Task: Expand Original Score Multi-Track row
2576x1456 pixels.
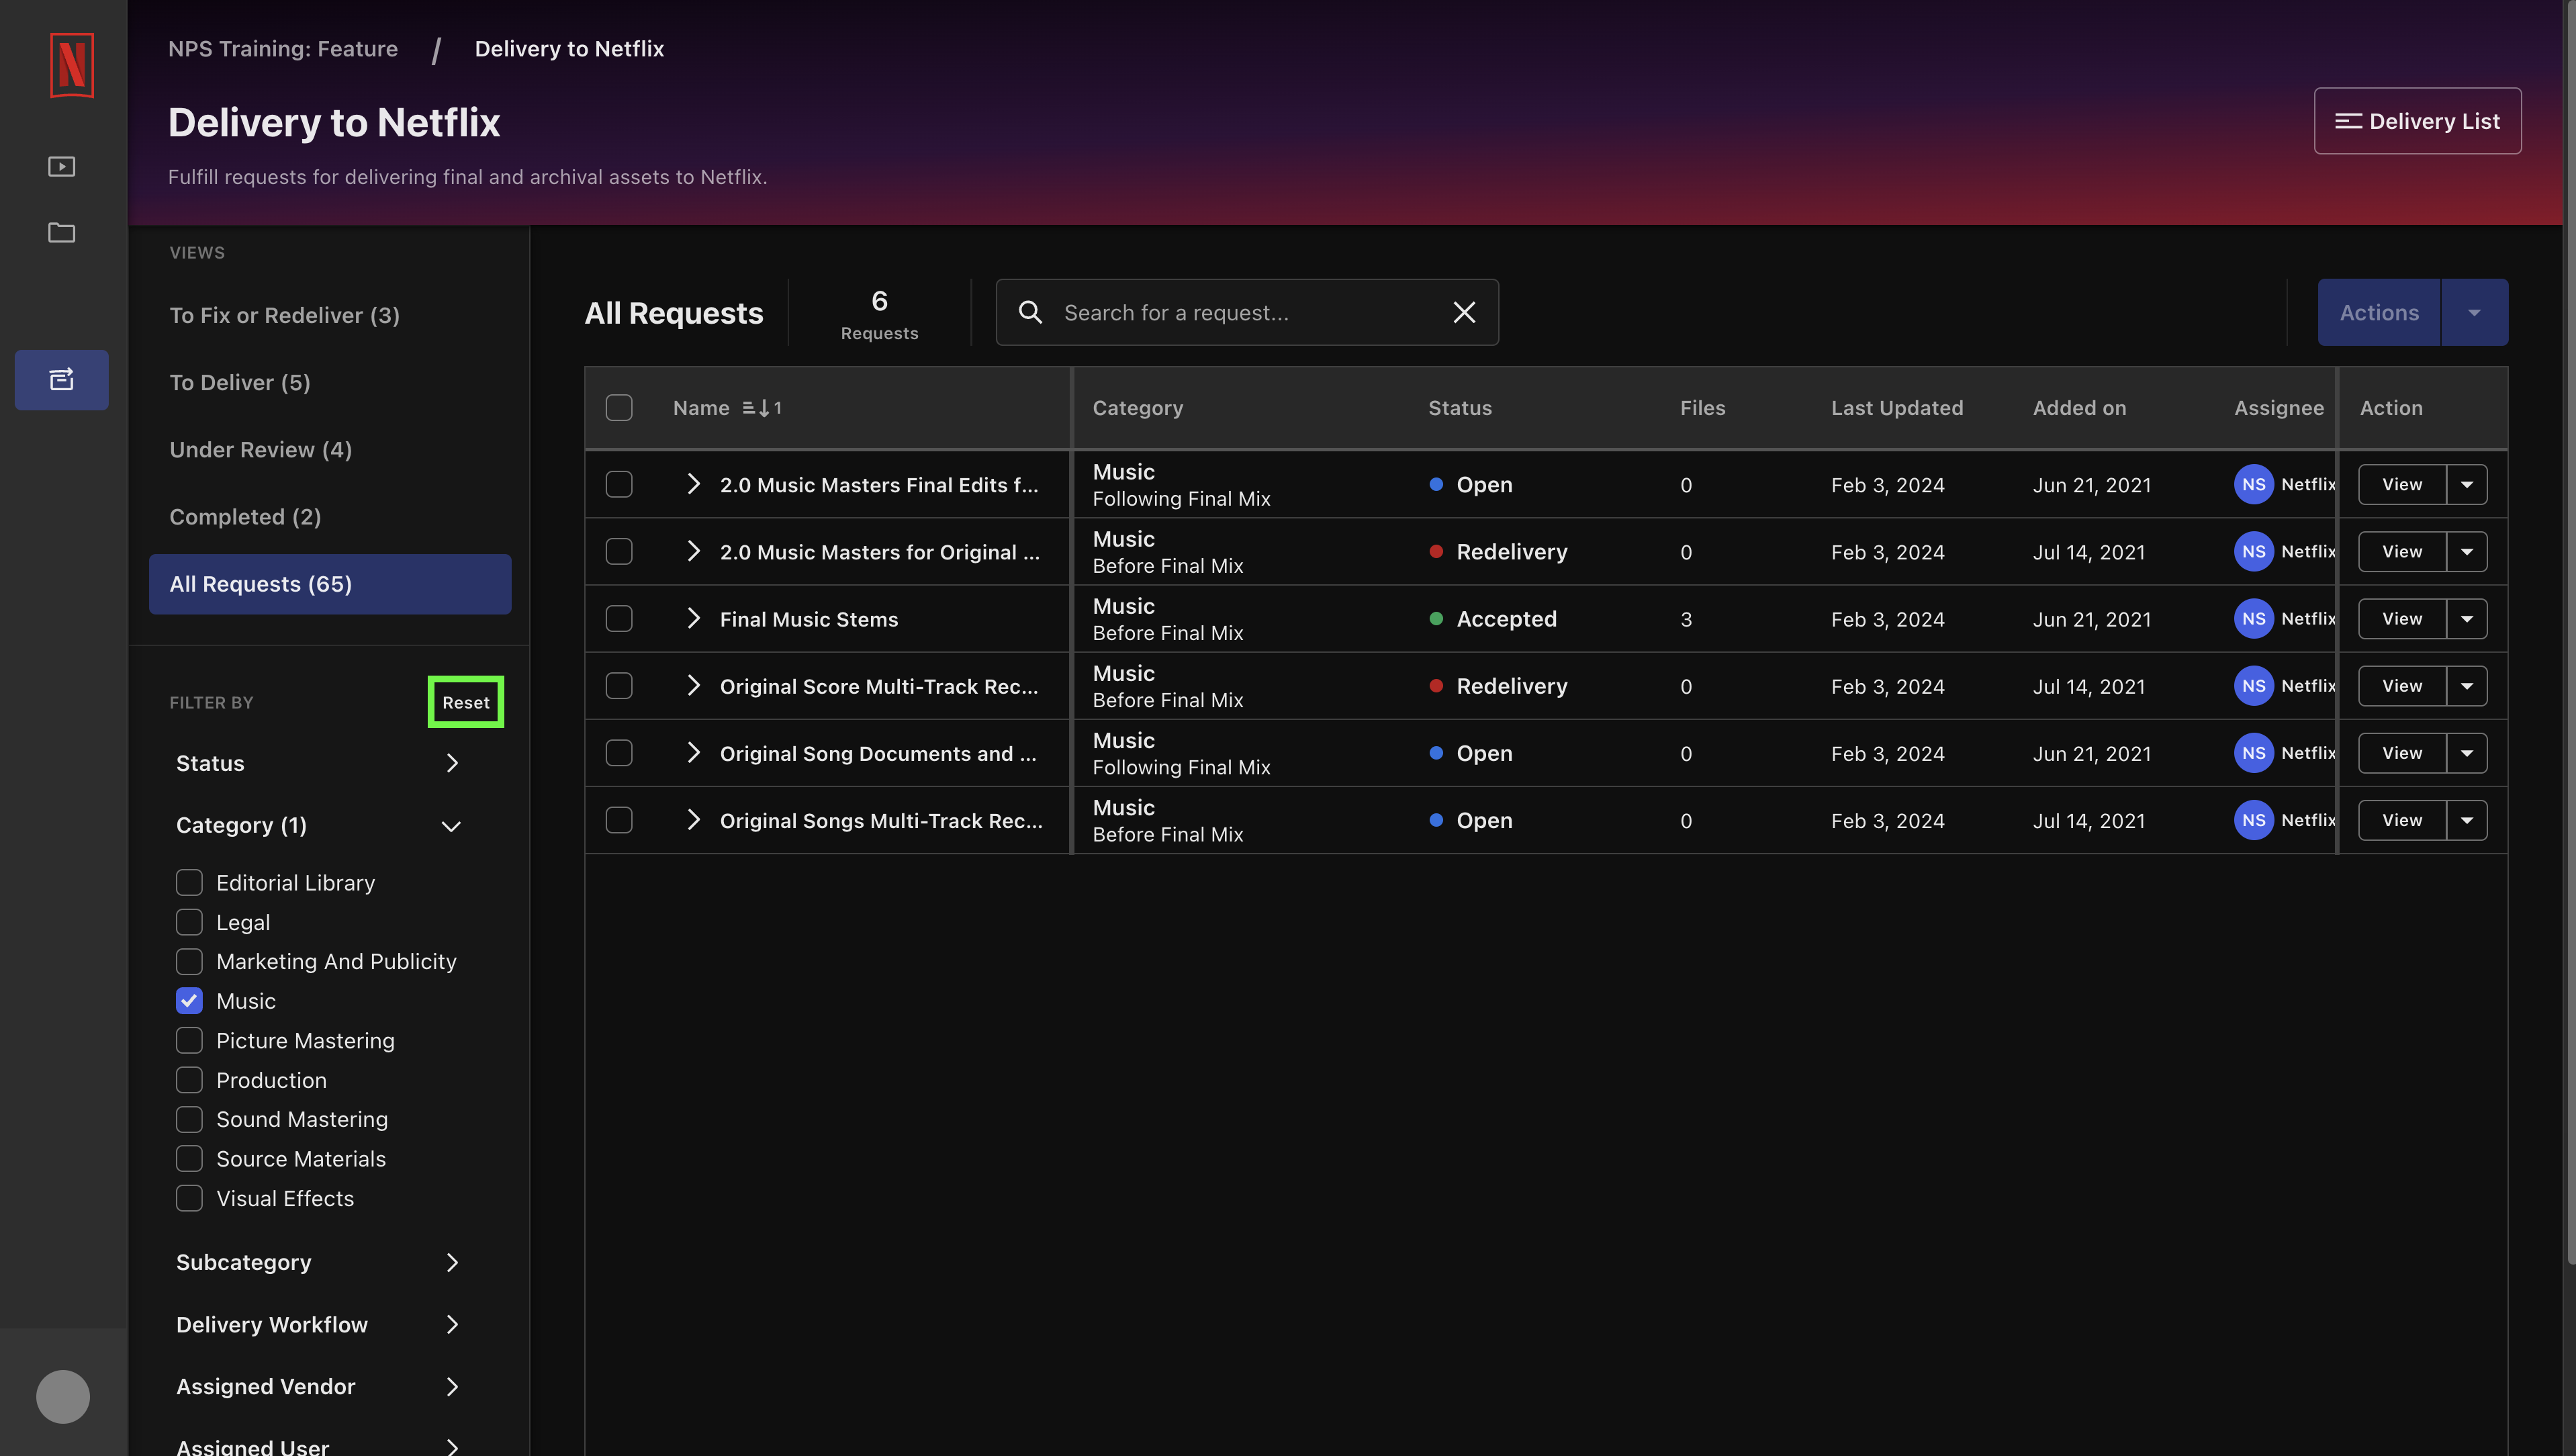Action: pos(693,685)
